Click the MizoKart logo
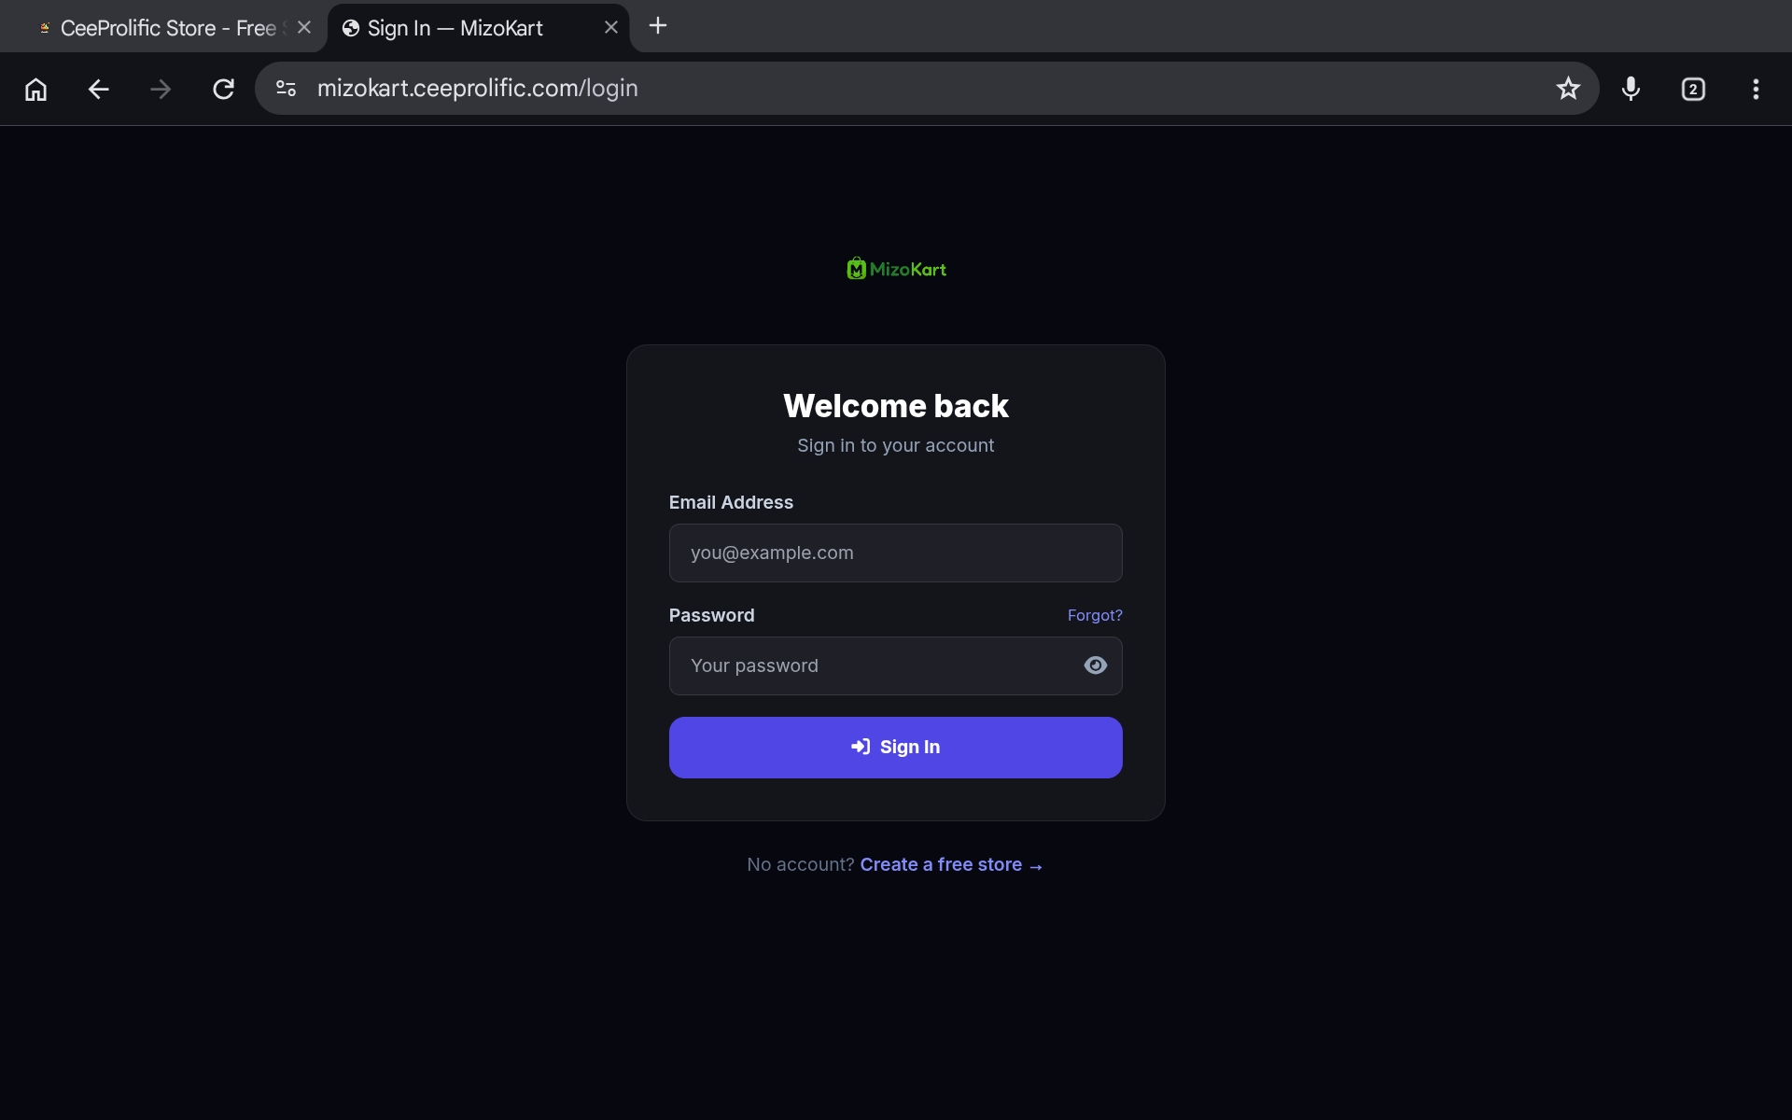Image resolution: width=1792 pixels, height=1120 pixels. coord(896,269)
